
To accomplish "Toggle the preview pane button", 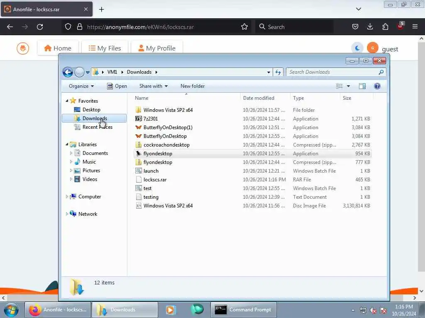I will [x=362, y=86].
